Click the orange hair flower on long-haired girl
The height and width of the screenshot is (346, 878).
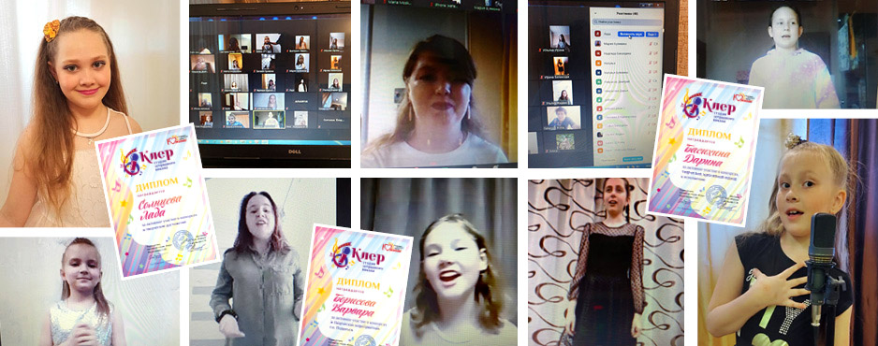[x=51, y=30]
